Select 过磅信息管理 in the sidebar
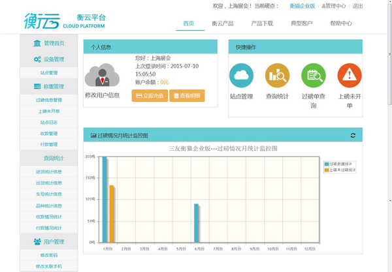This screenshot has height=272, width=392. 49,100
